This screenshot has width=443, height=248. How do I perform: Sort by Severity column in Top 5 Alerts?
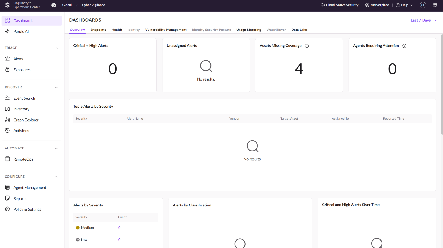[x=81, y=119]
